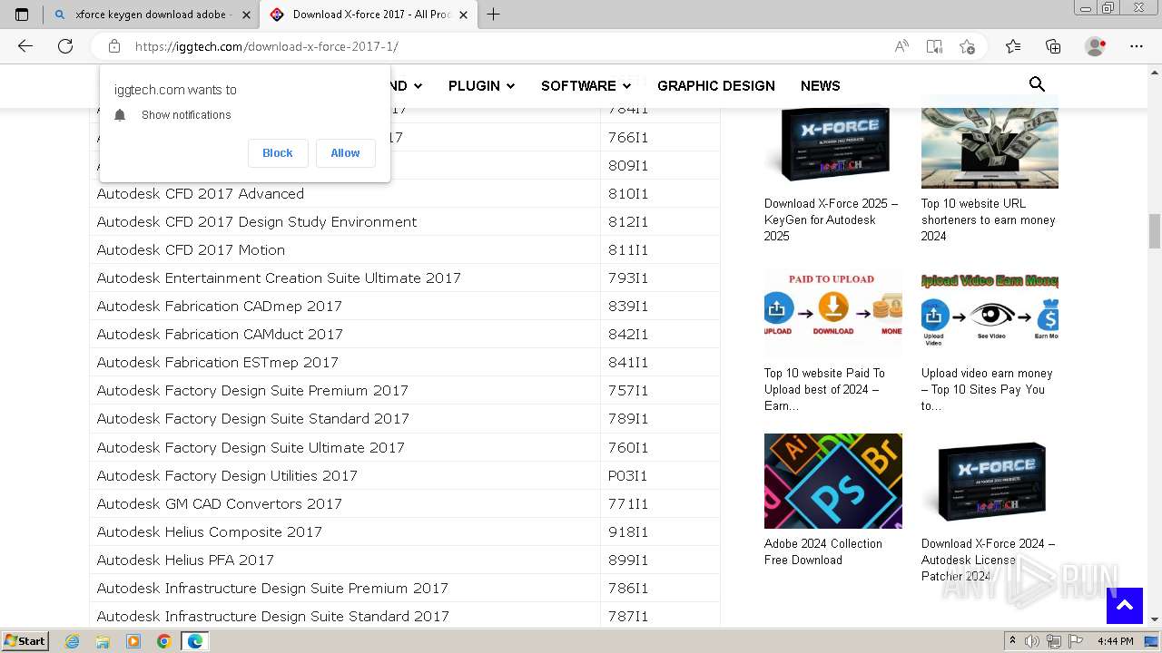Viewport: 1162px width, 653px height.
Task: Launch Internet Explorer from taskbar
Action: (73, 641)
